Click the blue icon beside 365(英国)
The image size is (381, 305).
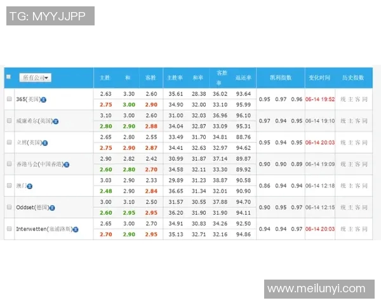[44, 100]
